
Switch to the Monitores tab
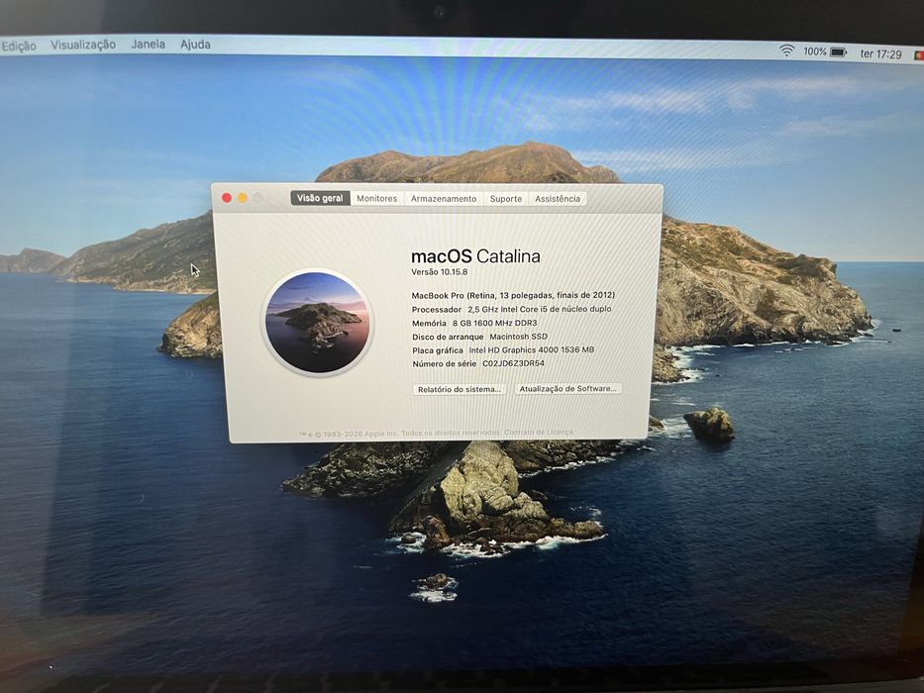[376, 199]
